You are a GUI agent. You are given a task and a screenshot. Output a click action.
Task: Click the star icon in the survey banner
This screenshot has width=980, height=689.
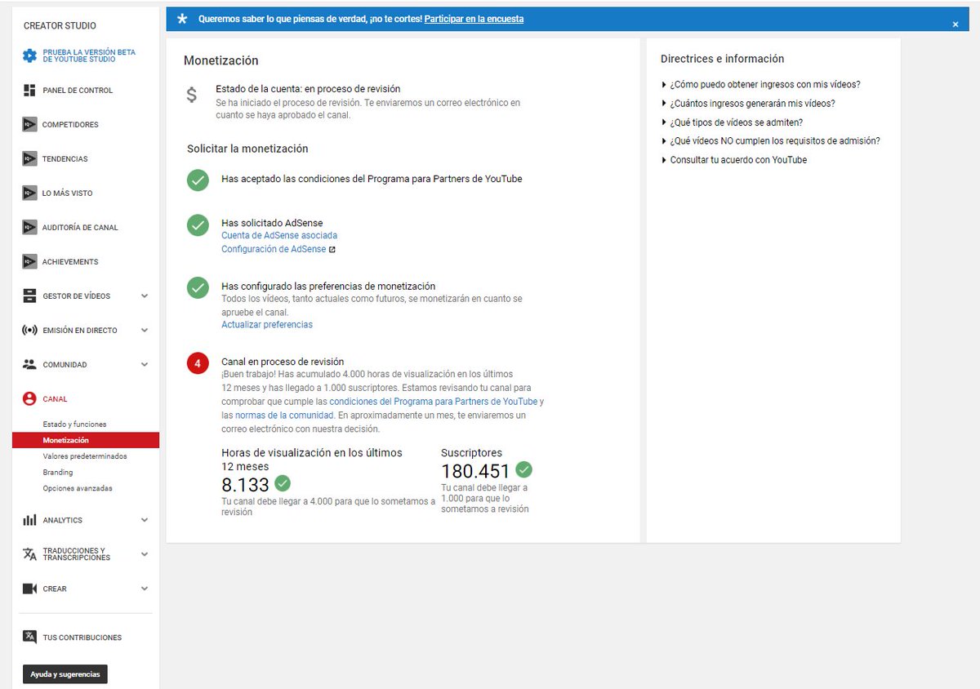[182, 19]
